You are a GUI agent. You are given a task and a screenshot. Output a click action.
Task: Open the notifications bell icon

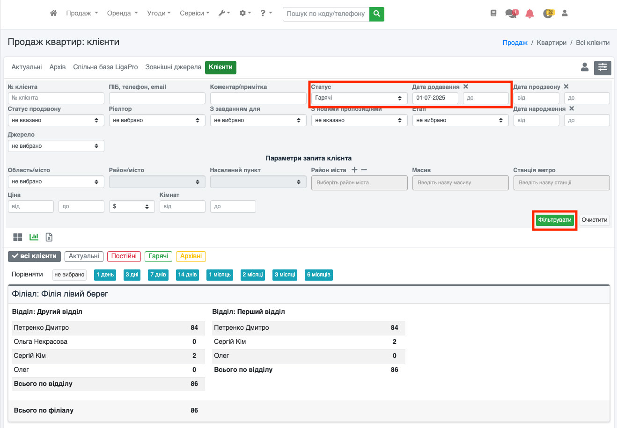tap(529, 14)
